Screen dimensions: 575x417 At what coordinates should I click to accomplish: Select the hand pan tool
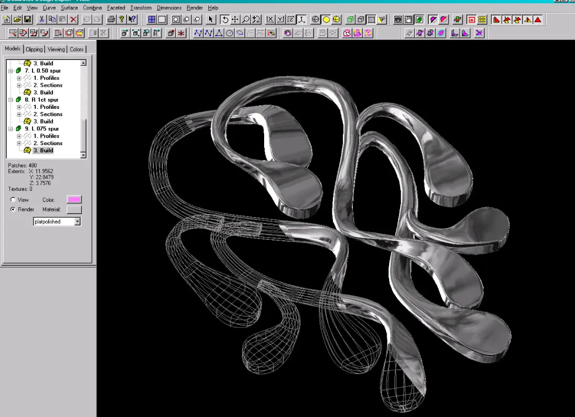236,19
